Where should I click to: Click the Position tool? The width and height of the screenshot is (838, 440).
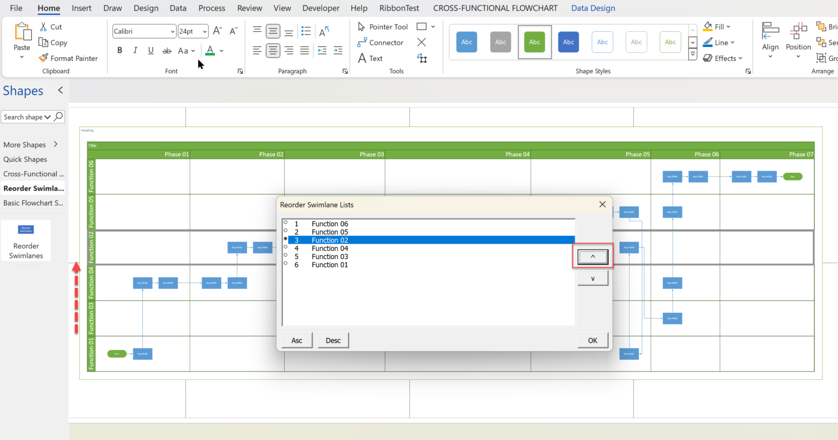(x=798, y=38)
